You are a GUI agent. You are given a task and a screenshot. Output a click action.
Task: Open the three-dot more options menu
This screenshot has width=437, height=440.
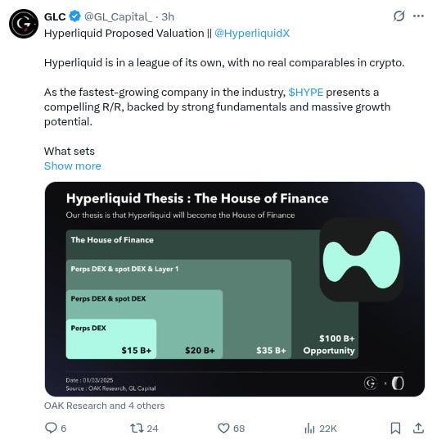(418, 16)
